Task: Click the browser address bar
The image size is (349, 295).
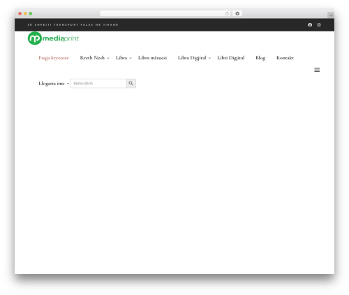Action: pyautogui.click(x=165, y=13)
